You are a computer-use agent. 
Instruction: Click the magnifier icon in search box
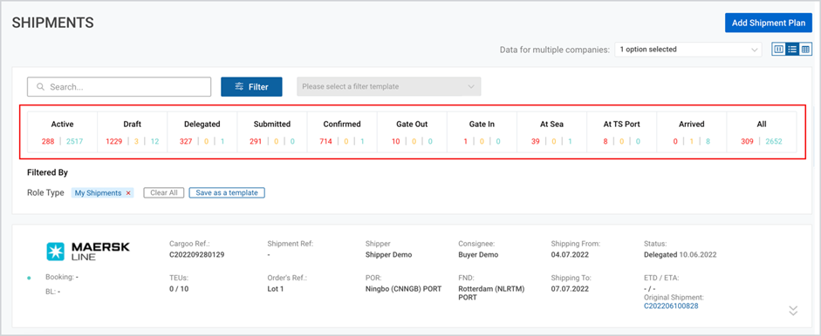[x=40, y=87]
